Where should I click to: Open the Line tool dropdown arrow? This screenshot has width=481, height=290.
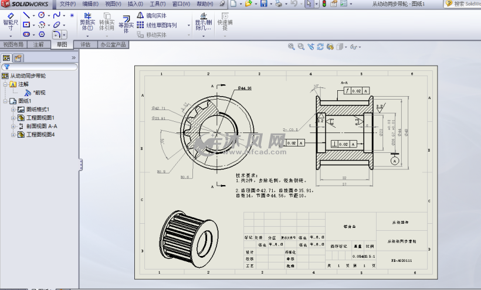pyautogui.click(x=34, y=16)
